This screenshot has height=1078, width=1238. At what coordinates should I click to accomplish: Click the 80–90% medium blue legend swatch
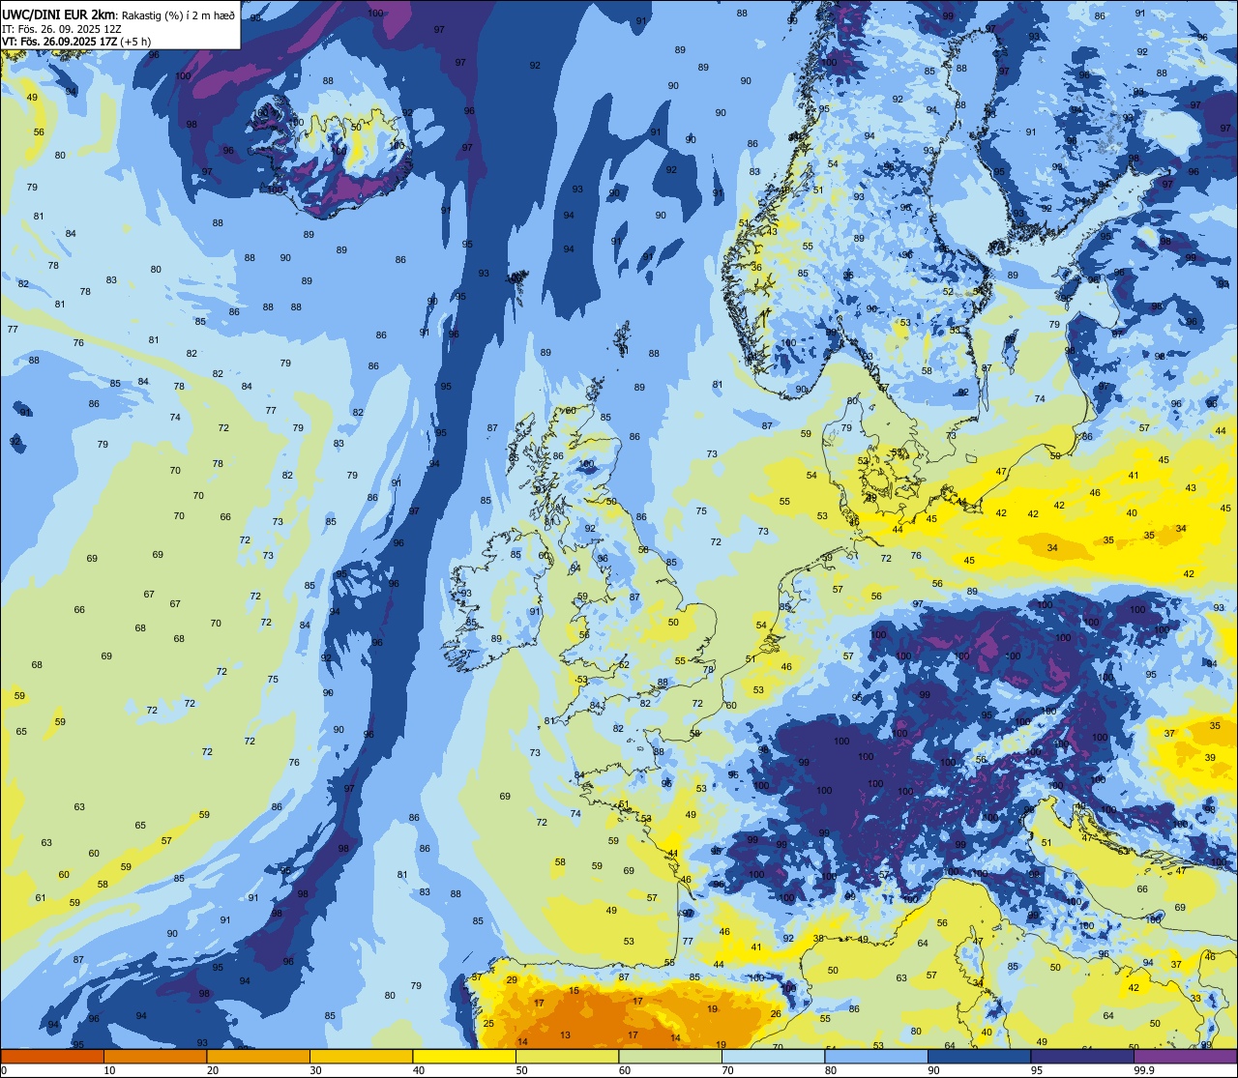click(876, 1056)
